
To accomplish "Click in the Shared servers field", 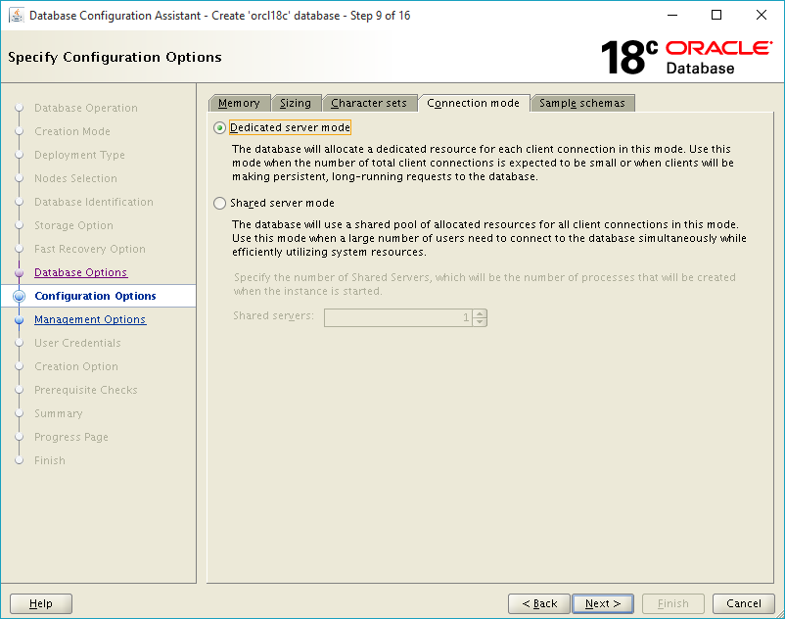I will pyautogui.click(x=398, y=317).
